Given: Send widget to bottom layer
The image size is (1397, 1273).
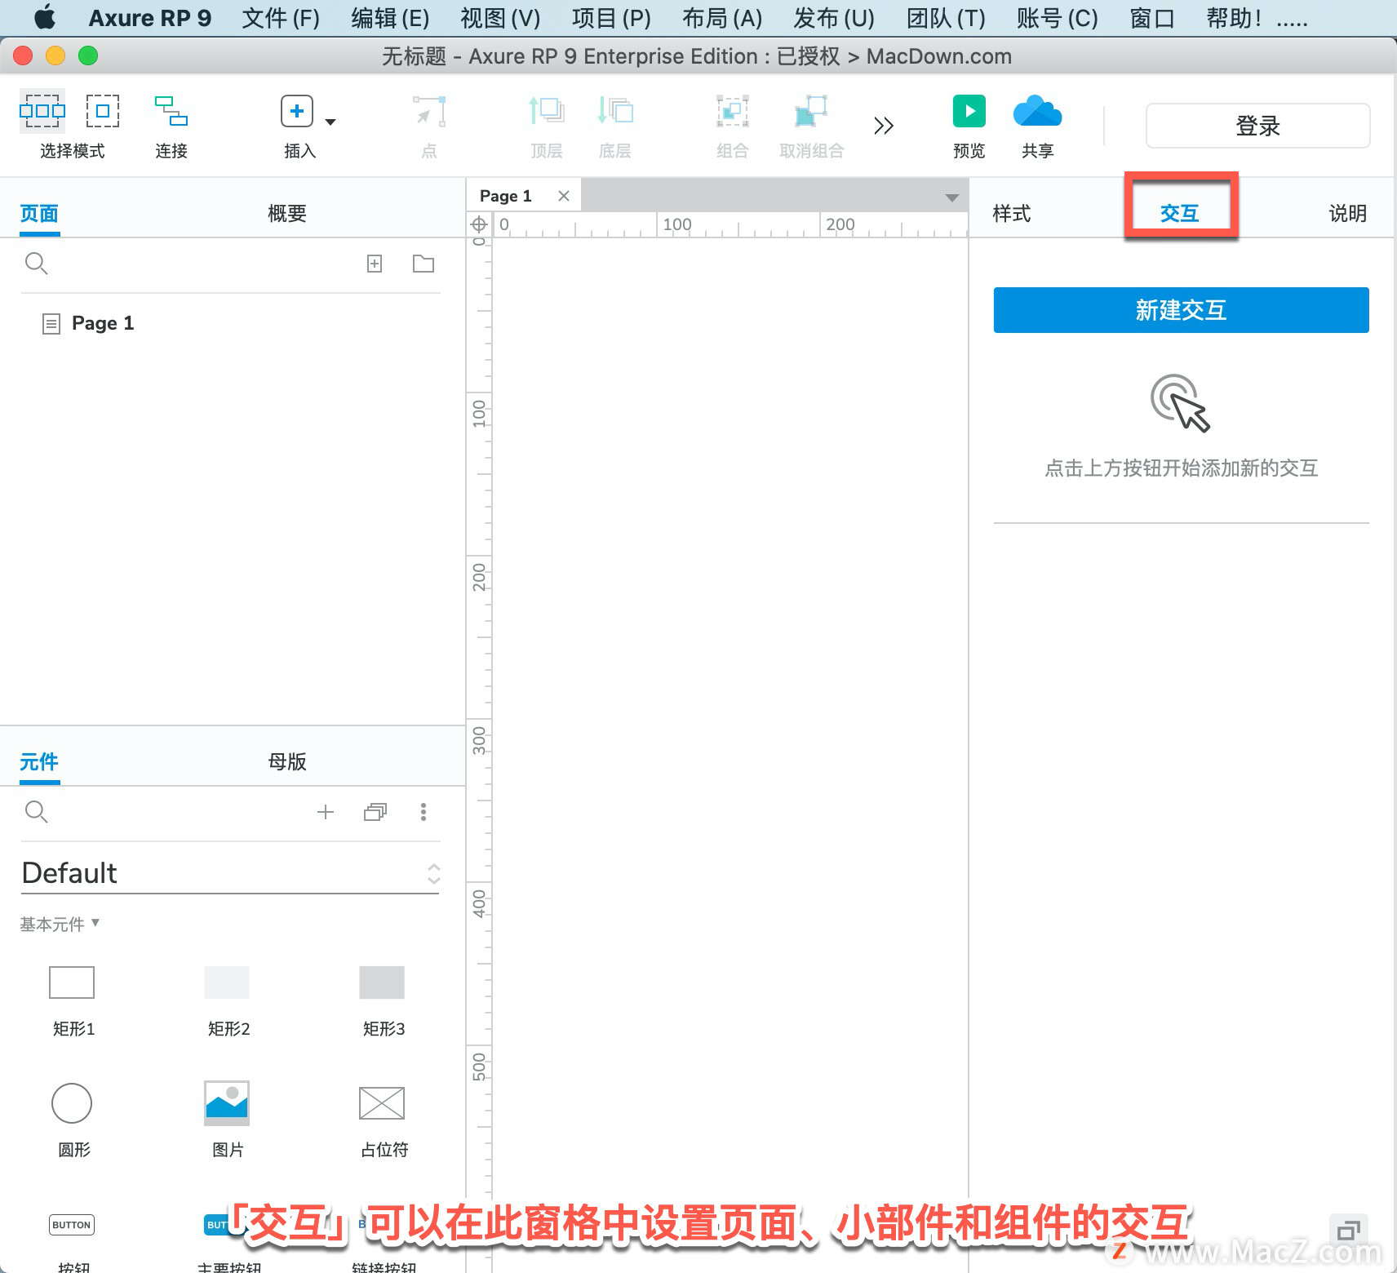Looking at the screenshot, I should [x=615, y=111].
